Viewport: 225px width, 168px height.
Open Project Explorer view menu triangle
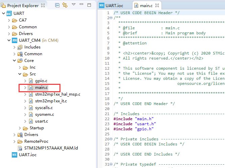tap(74, 4)
